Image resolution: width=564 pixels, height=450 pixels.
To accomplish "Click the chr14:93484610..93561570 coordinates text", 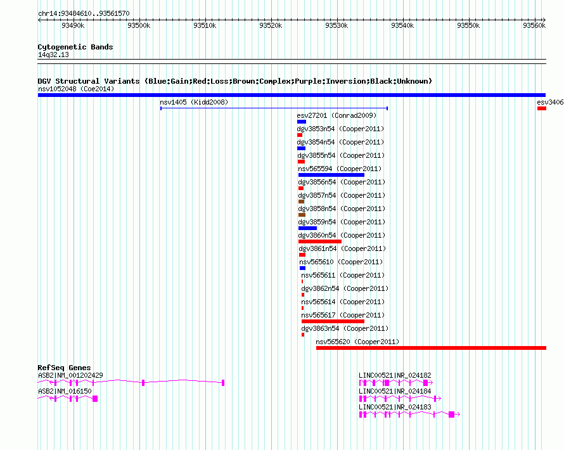I will click(x=84, y=13).
